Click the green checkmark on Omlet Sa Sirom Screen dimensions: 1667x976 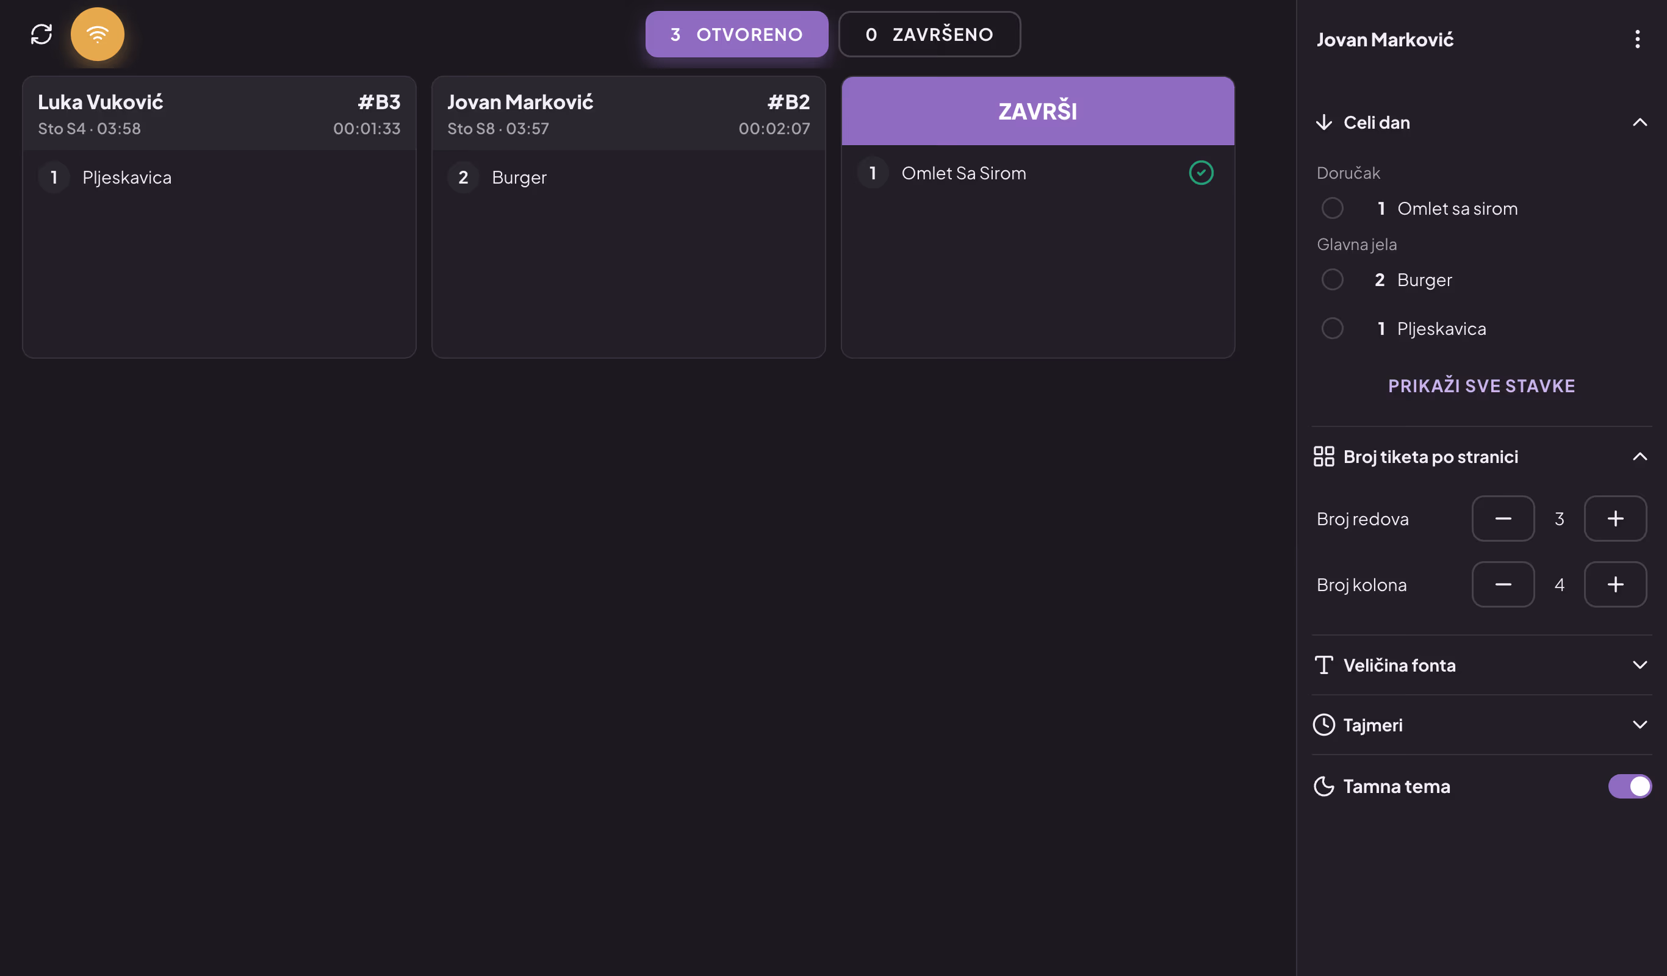(x=1201, y=173)
